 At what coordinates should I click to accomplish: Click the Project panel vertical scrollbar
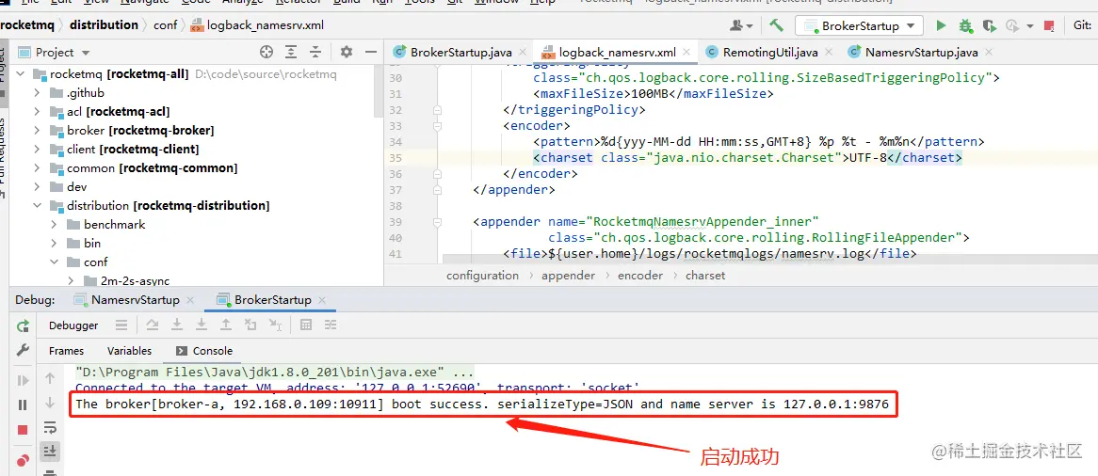[x=379, y=91]
